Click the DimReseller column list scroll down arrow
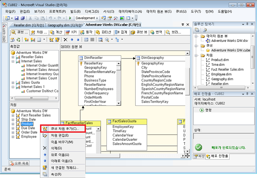The height and width of the screenshot is (178, 257). coord(119,103)
